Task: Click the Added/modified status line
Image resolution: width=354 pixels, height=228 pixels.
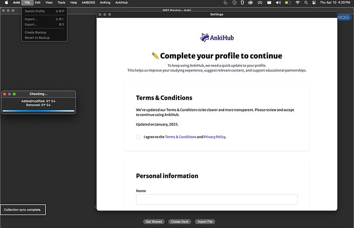Action: pos(38,101)
